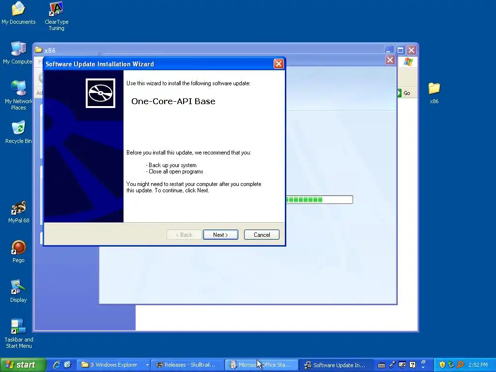Close the x86 Explorer window

point(411,50)
